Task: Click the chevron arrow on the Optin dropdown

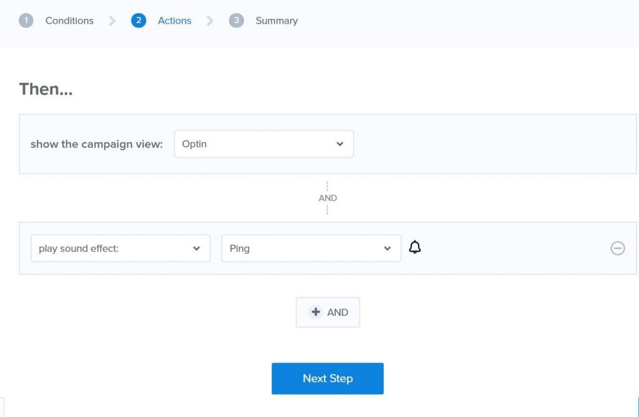Action: [340, 144]
